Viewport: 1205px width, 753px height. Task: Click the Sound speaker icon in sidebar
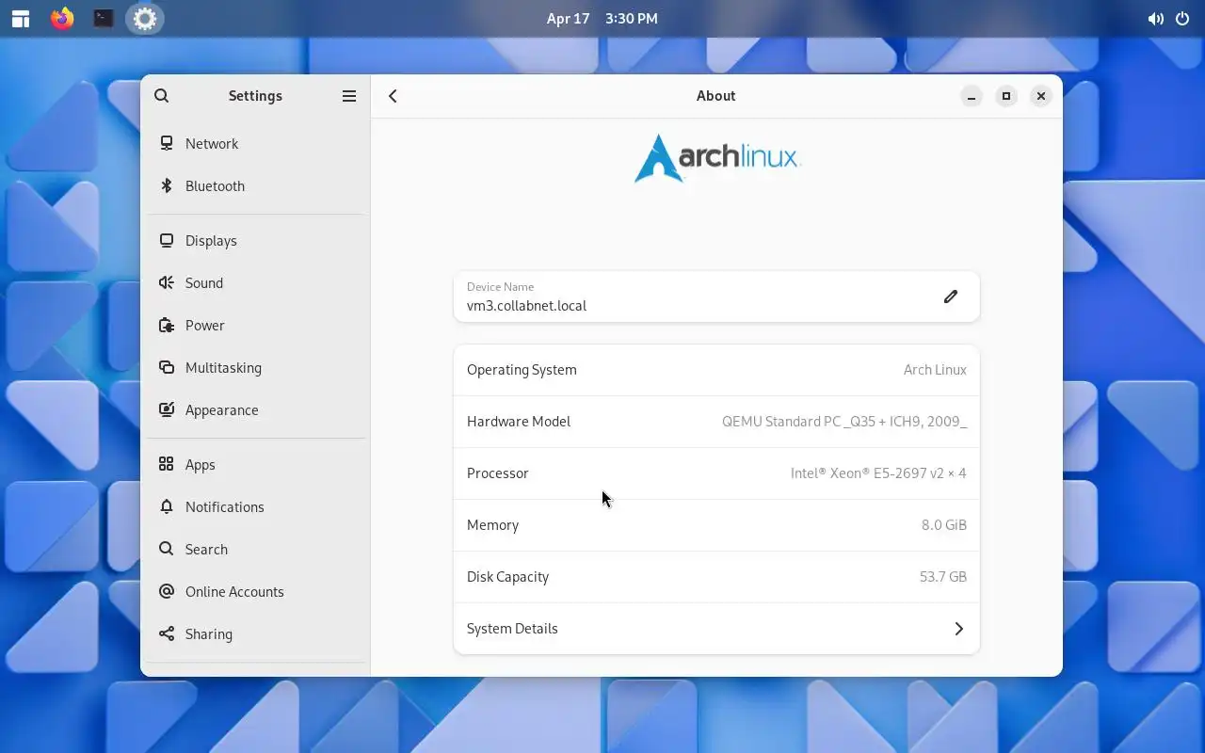click(x=167, y=282)
